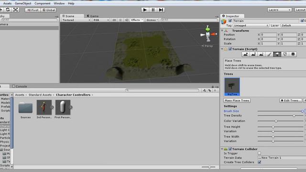Image resolution: width=306 pixels, height=172 pixels.
Task: Adjust the Brush Size slider
Action: (x=281, y=111)
